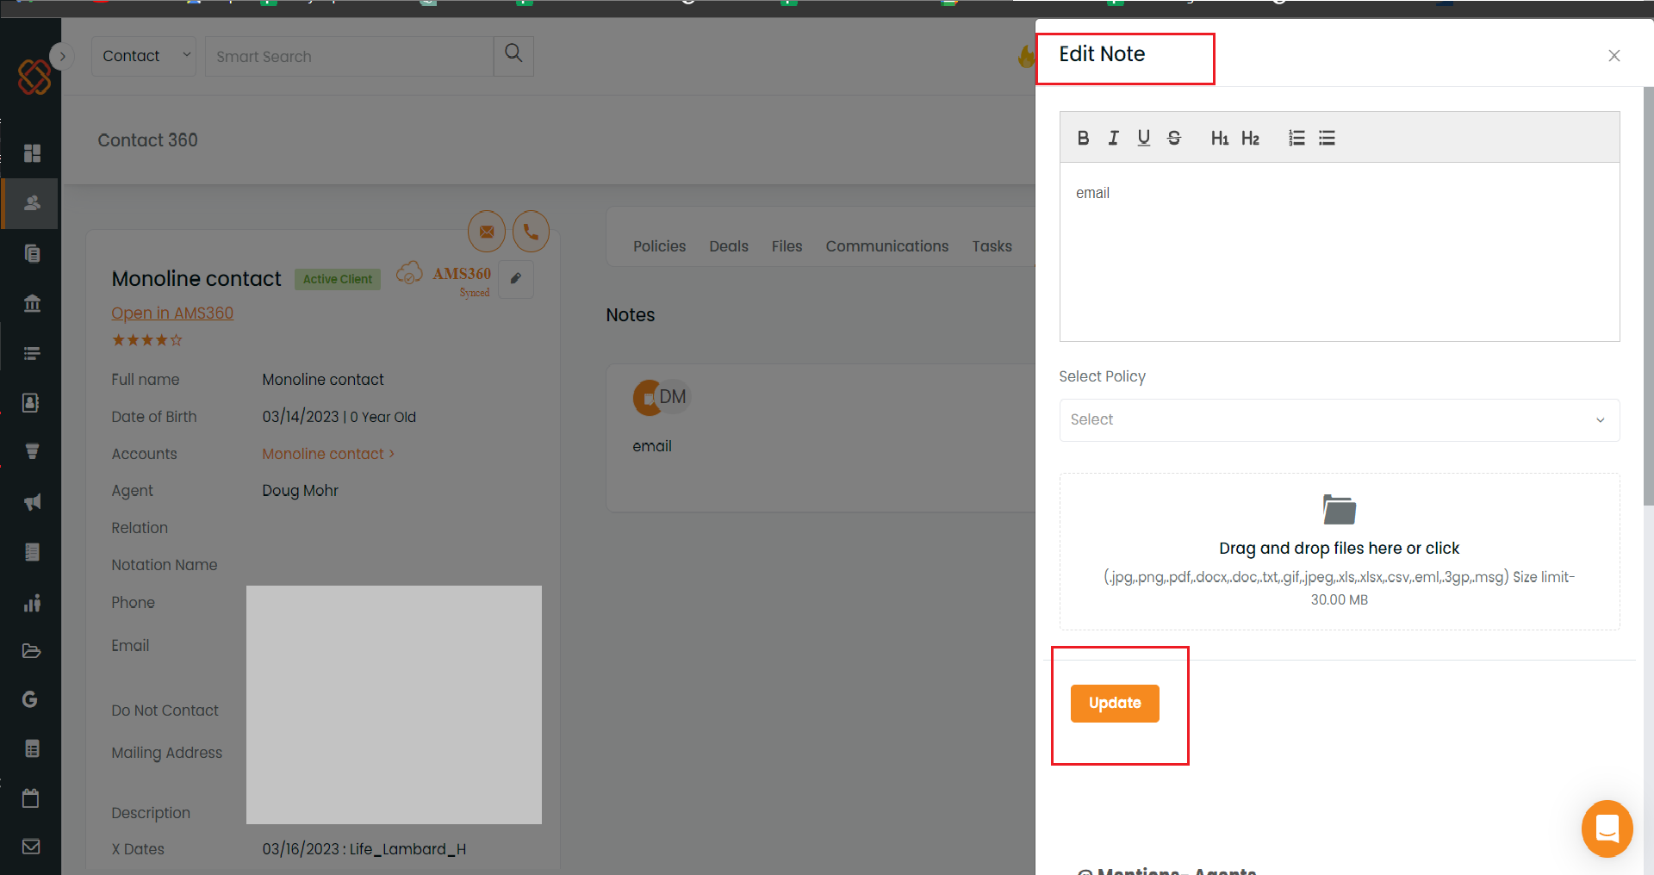
Task: Open the funnel icon in sidebar
Action: click(32, 452)
